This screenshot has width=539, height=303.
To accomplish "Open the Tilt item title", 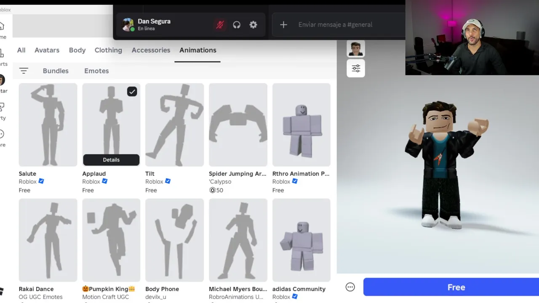I will (150, 173).
